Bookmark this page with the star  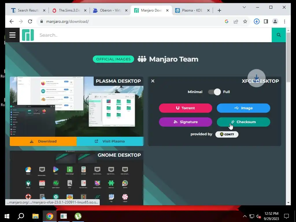tap(245, 21)
